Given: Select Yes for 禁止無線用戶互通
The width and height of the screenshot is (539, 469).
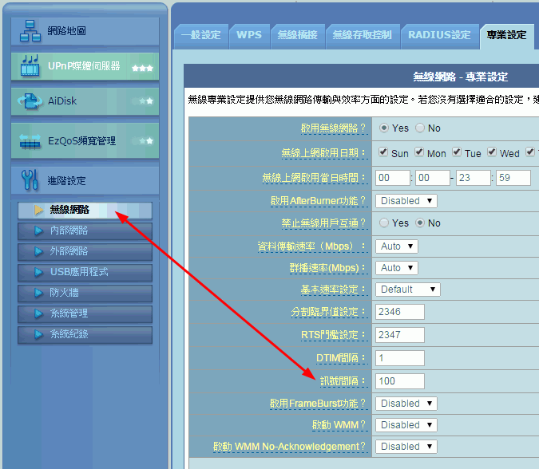Looking at the screenshot, I should click(x=383, y=223).
